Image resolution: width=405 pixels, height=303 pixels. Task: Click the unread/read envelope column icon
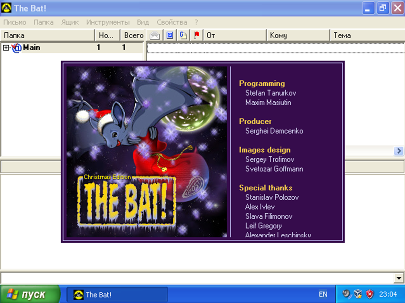click(154, 35)
